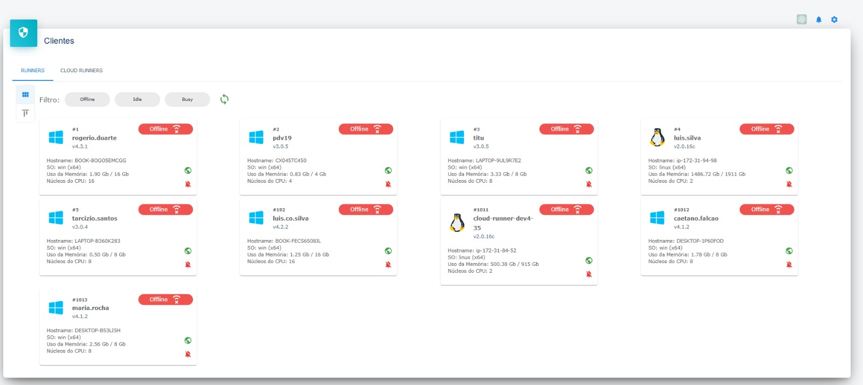This screenshot has height=385, width=863.
Task: Click Windows logo on maria.rocha card
Action: (x=56, y=308)
